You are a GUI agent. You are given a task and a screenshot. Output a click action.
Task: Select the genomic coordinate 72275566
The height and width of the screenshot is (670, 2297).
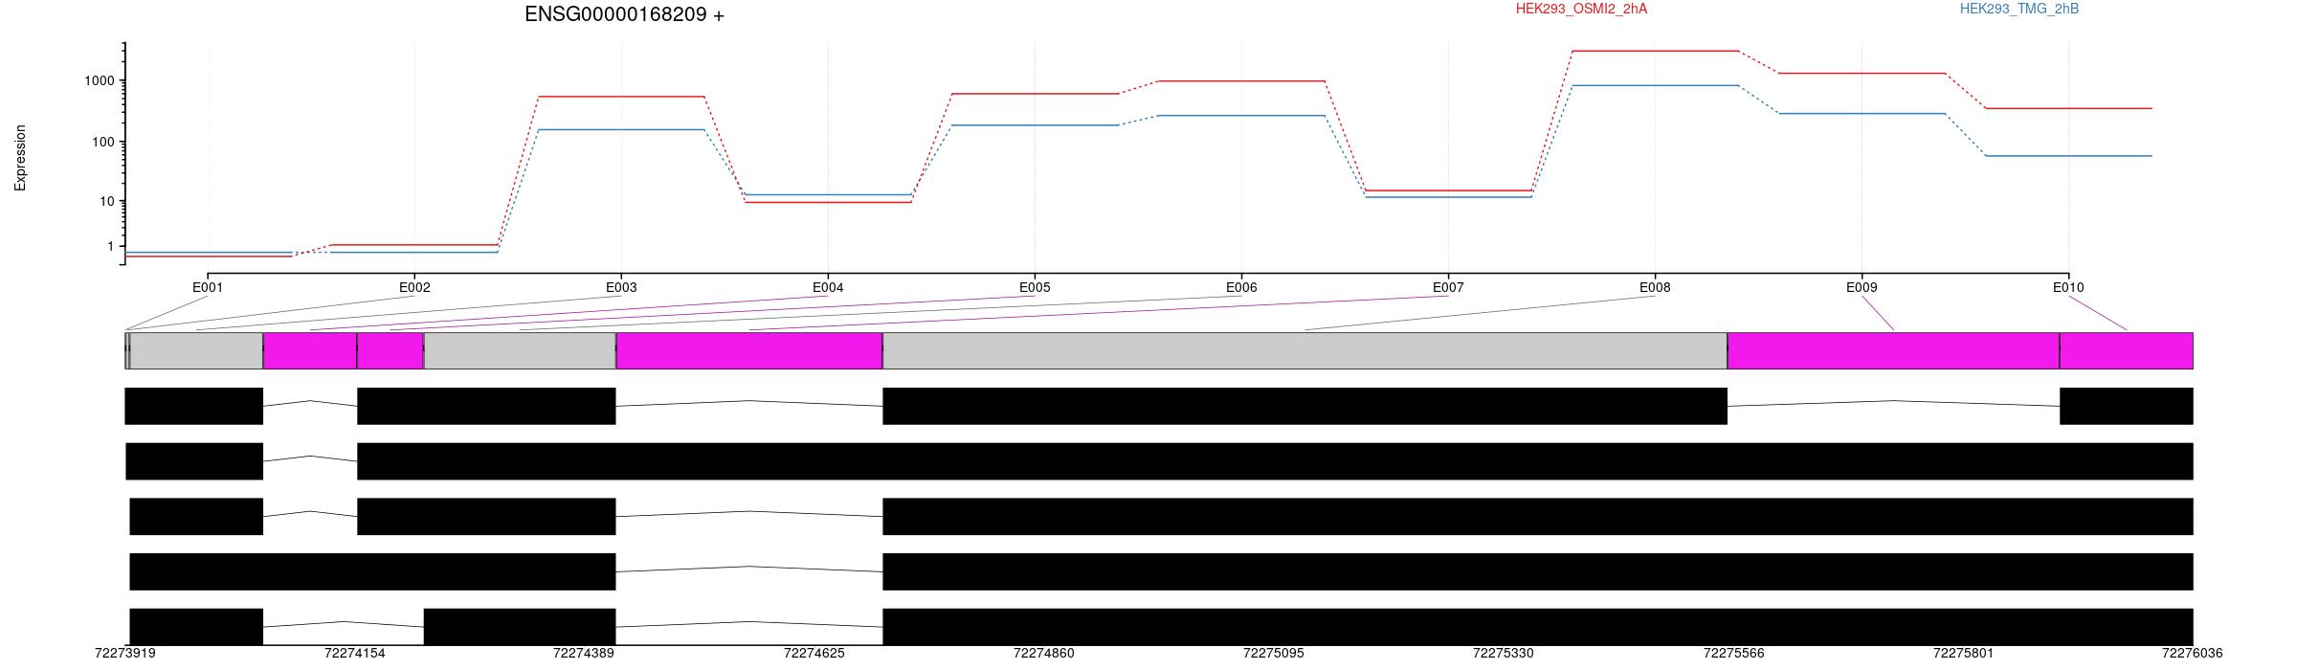click(x=1733, y=653)
